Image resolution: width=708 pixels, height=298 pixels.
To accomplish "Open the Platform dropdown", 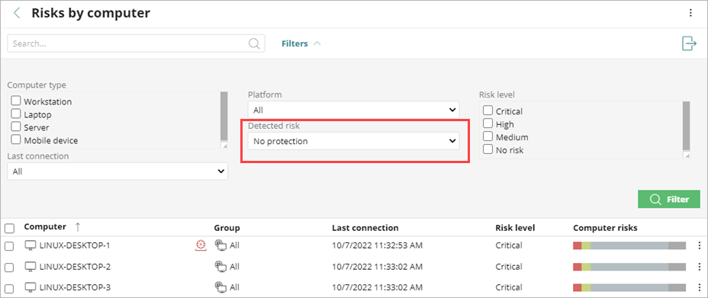I will pos(353,110).
